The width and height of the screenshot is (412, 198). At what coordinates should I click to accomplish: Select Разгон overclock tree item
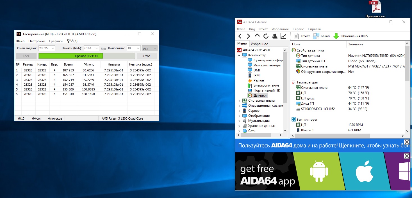pos(256,80)
